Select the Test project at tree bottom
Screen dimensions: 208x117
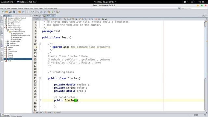tap(9, 61)
